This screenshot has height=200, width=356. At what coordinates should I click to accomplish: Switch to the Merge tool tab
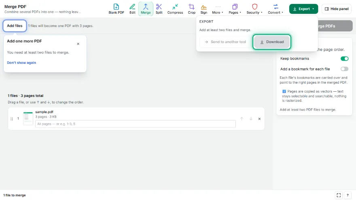tap(146, 9)
